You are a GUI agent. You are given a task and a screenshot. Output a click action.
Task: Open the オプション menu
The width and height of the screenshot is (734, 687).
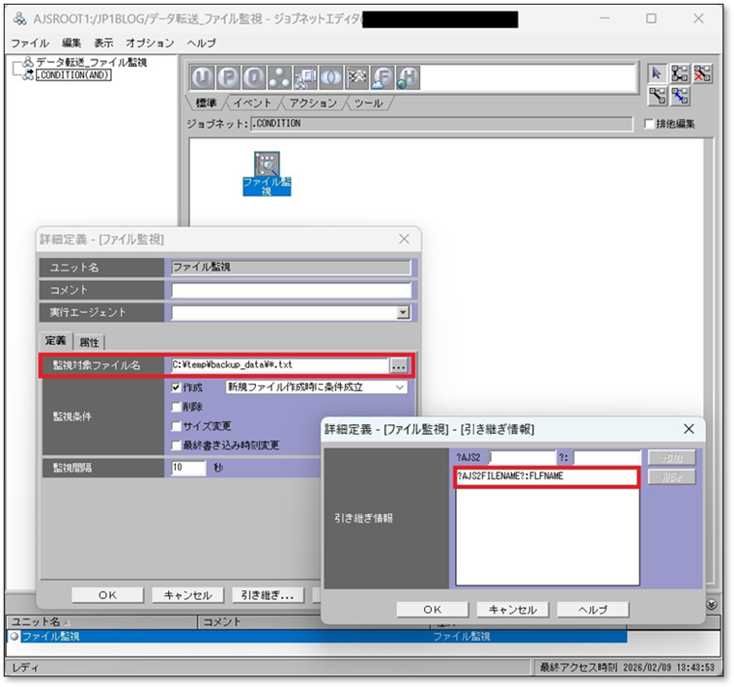point(150,43)
